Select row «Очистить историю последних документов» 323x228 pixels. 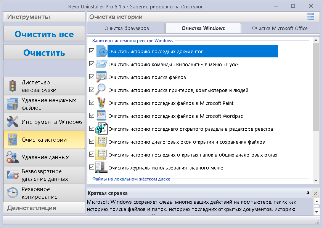[x=193, y=51]
